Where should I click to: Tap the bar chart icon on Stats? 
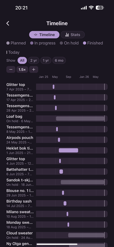click(x=67, y=35)
